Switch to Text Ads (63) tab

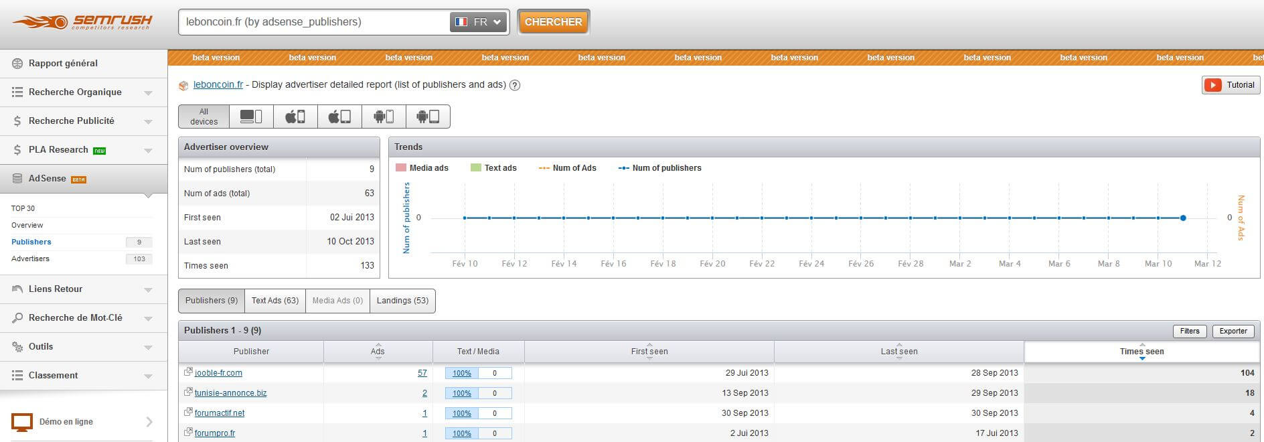275,301
